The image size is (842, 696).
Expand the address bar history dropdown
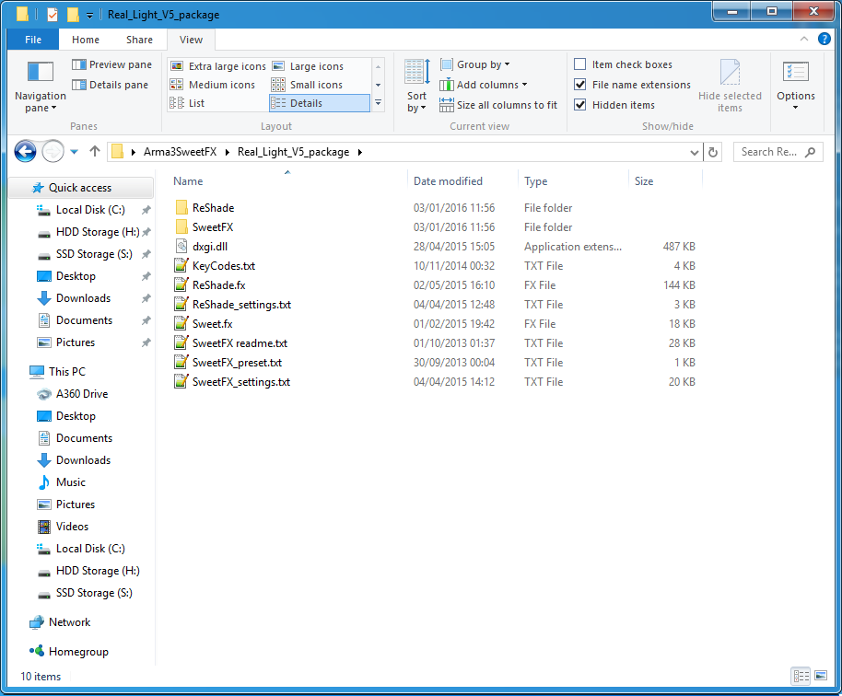[x=694, y=153]
